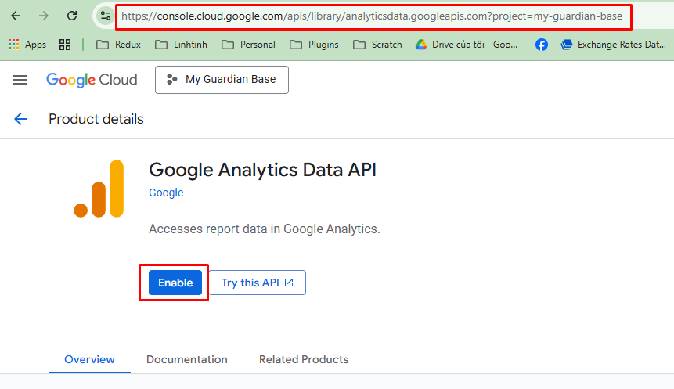Image resolution: width=674 pixels, height=389 pixels.
Task: Click the Google publisher link
Action: pos(166,193)
